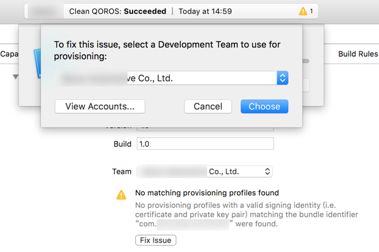Open the Team dropdown below the Build field
The height and width of the screenshot is (252, 379).
(205, 172)
